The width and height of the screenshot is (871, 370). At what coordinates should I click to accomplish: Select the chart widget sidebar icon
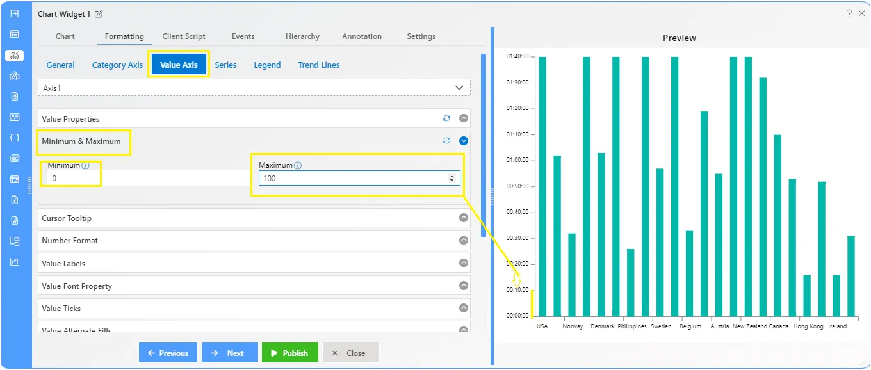point(15,55)
